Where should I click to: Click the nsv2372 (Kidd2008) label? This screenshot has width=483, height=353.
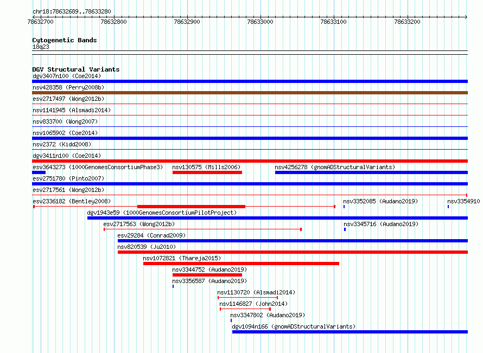[x=62, y=144]
